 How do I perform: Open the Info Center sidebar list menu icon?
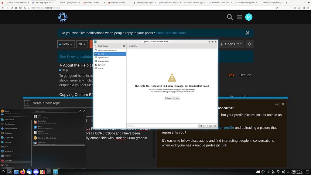(x=124, y=46)
